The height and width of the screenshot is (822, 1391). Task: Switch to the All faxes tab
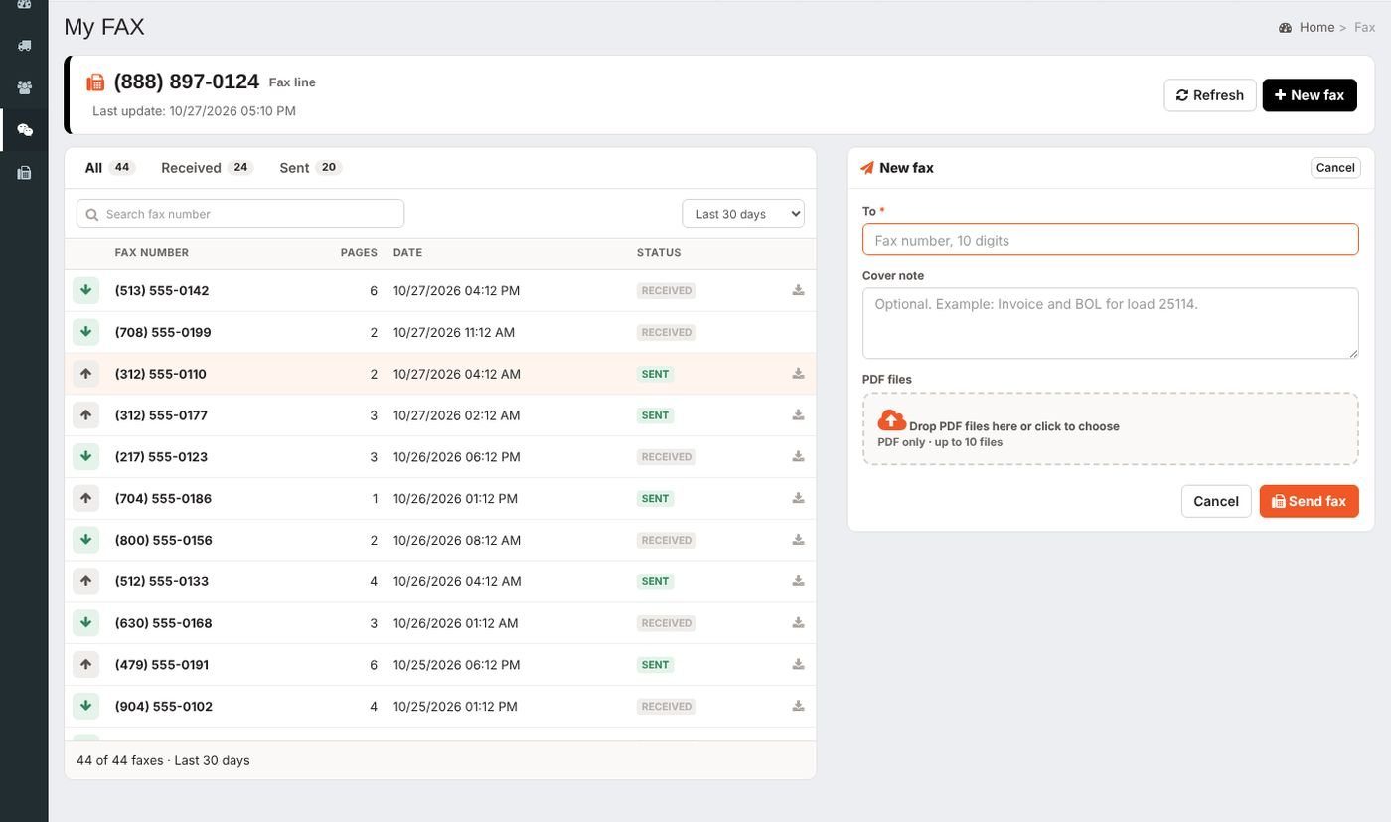[x=109, y=167]
